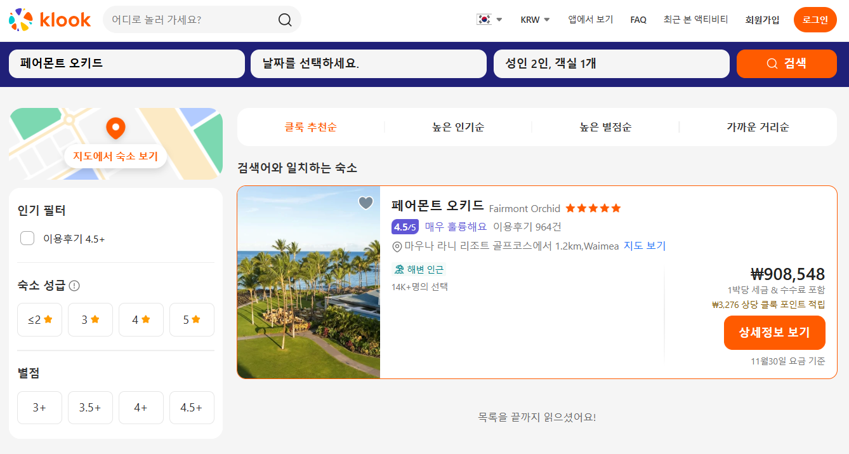Open 최근 본 액티비티

696,20
